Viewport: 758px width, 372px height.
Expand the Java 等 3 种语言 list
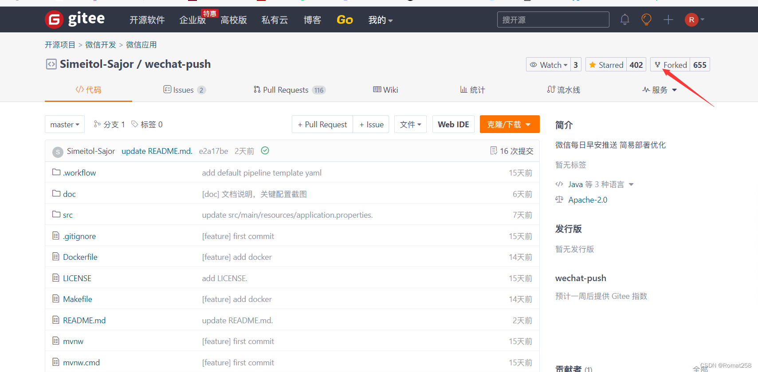click(x=601, y=184)
